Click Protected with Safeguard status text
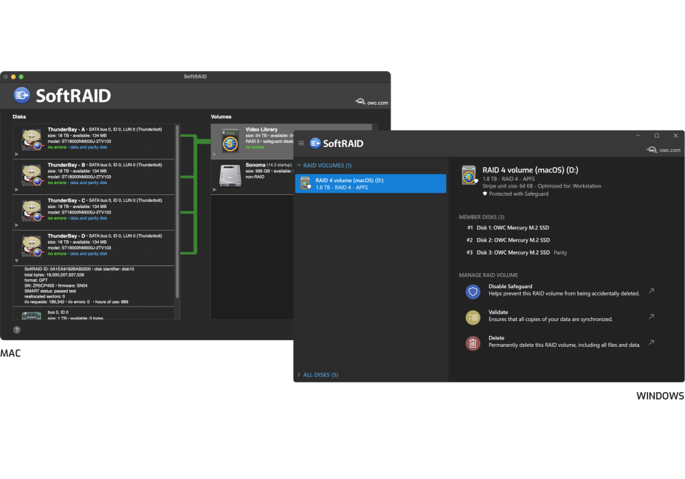The image size is (685, 479). pyautogui.click(x=519, y=194)
